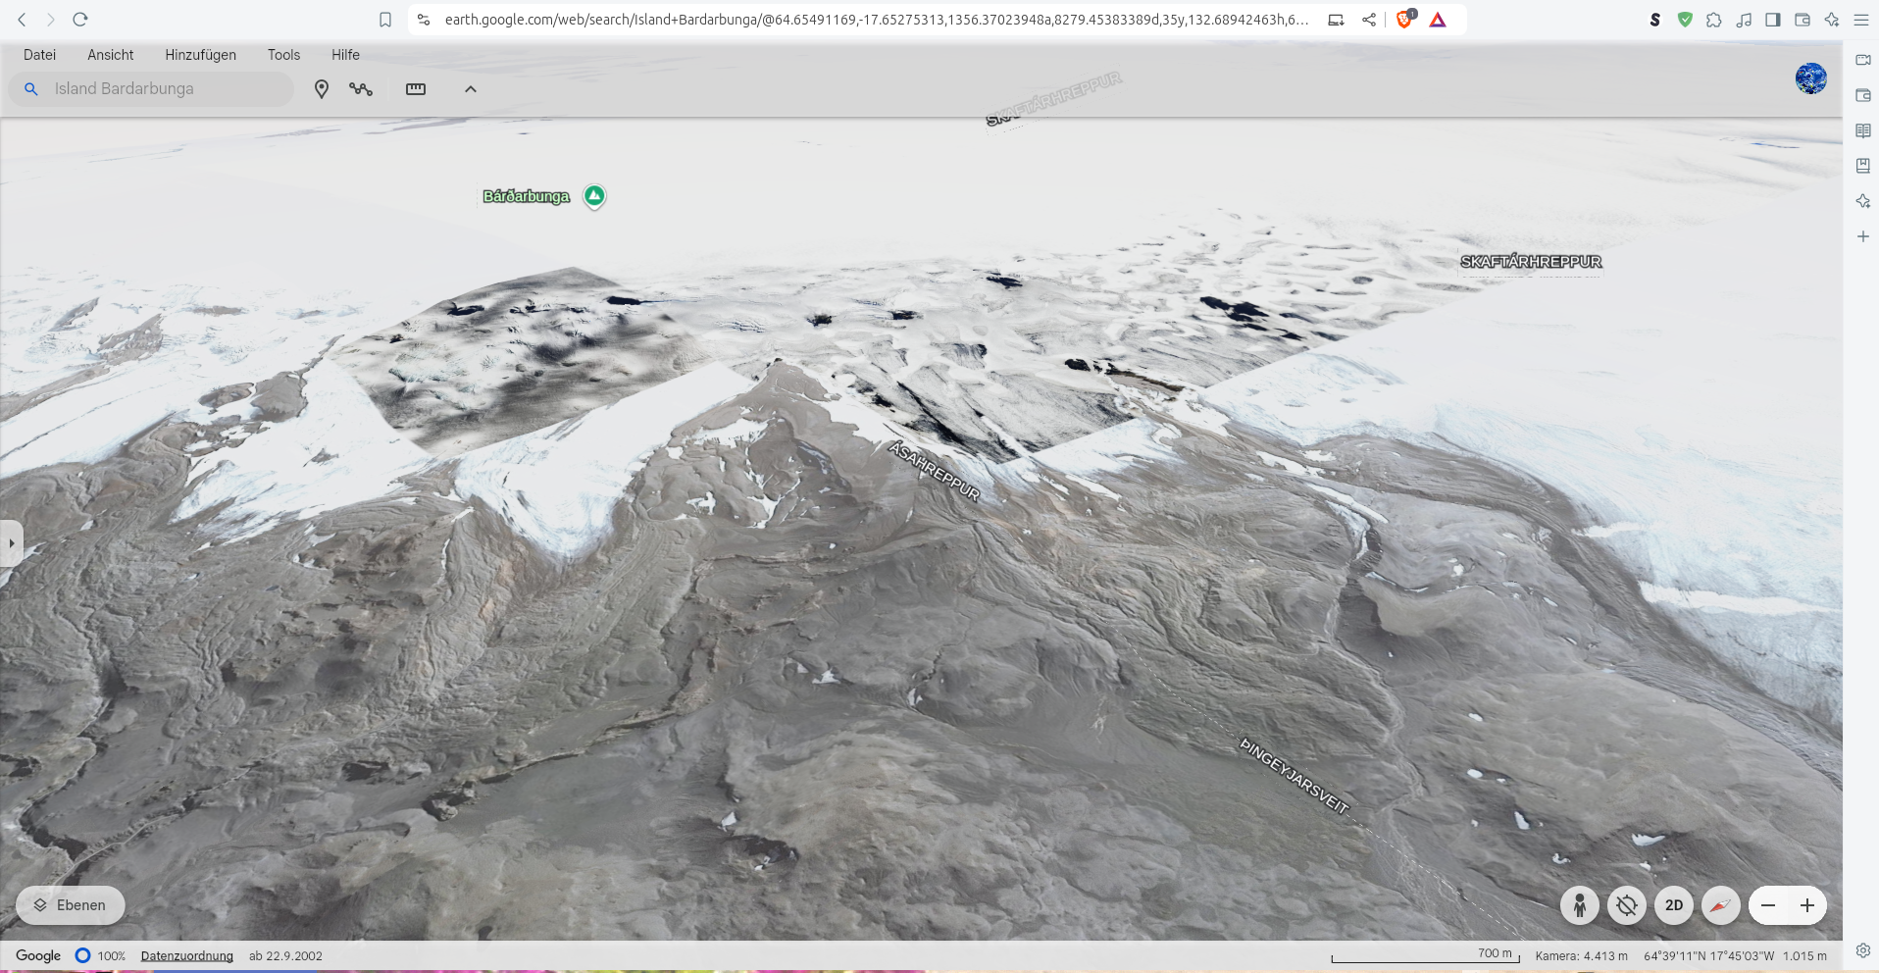Add a new item to the sidebar
The width and height of the screenshot is (1879, 973).
pos(1863,236)
